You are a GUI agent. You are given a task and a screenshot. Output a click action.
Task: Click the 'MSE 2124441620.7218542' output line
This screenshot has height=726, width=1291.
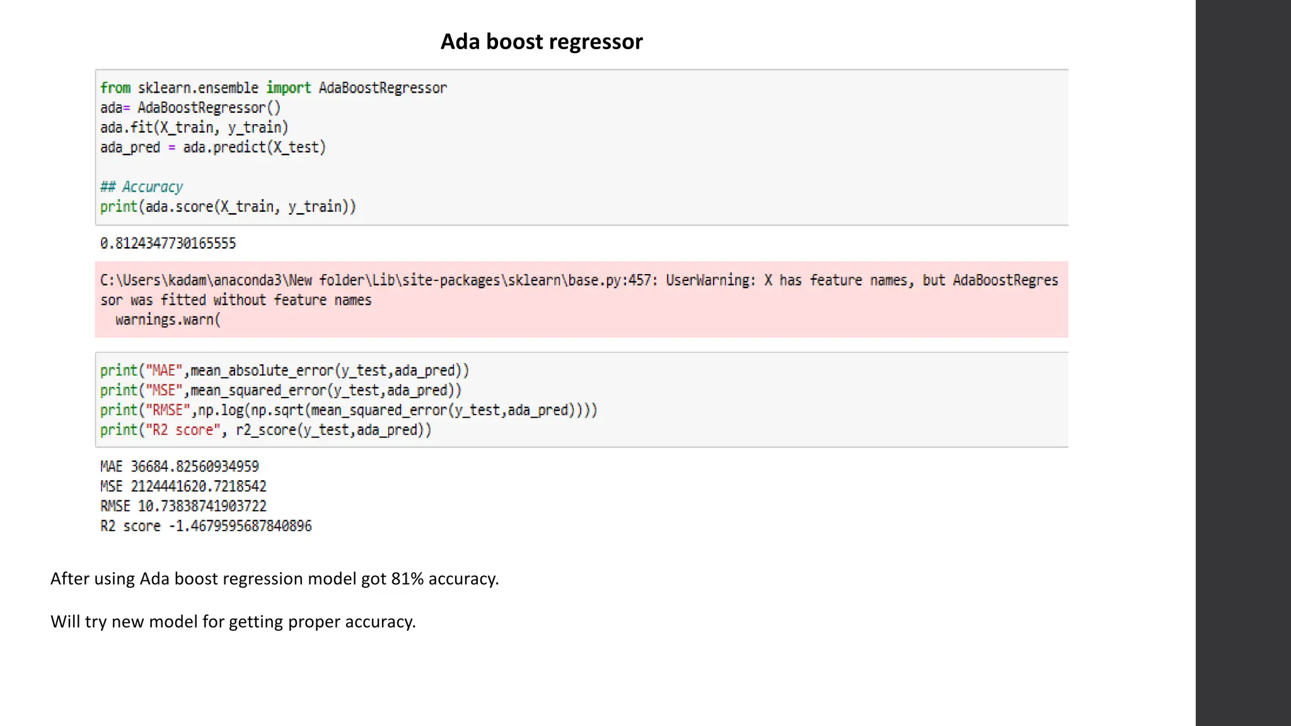(183, 487)
